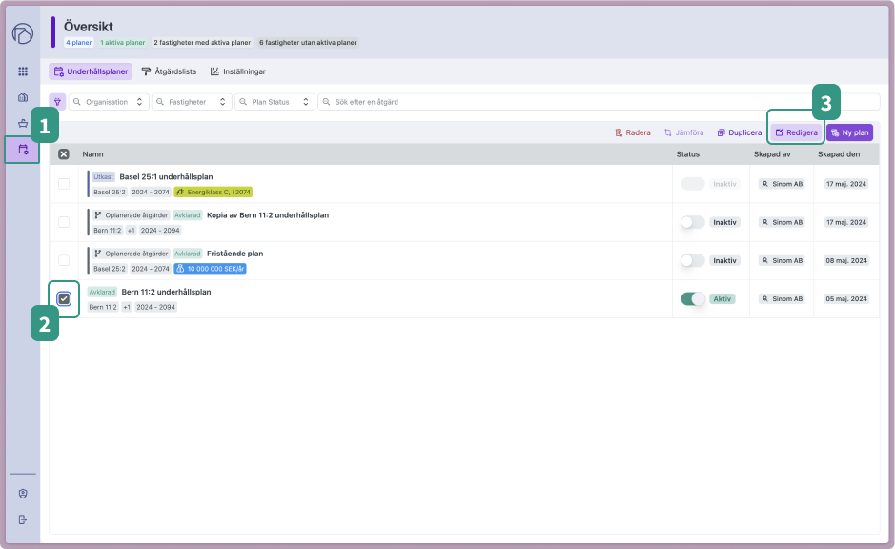Image resolution: width=895 pixels, height=549 pixels.
Task: Activate the Kopia av Bern 11:2 plan switch
Action: click(x=693, y=222)
